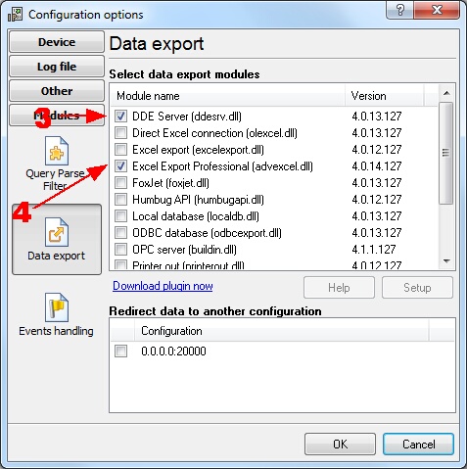Enable the Humbug API checkbox
467x469 pixels.
pos(121,200)
